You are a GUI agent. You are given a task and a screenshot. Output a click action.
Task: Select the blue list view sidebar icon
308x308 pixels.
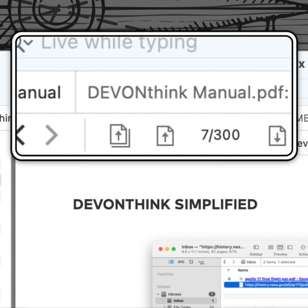tap(171, 262)
